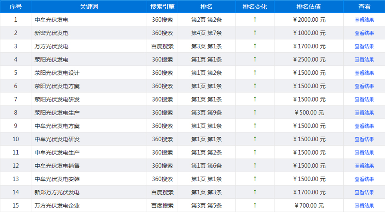Click 百度搜索 cell in row 14
Image resolution: width=385 pixels, height=212 pixels.
pos(162,192)
